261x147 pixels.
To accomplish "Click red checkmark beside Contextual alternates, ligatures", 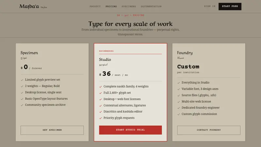I will point(100,106).
